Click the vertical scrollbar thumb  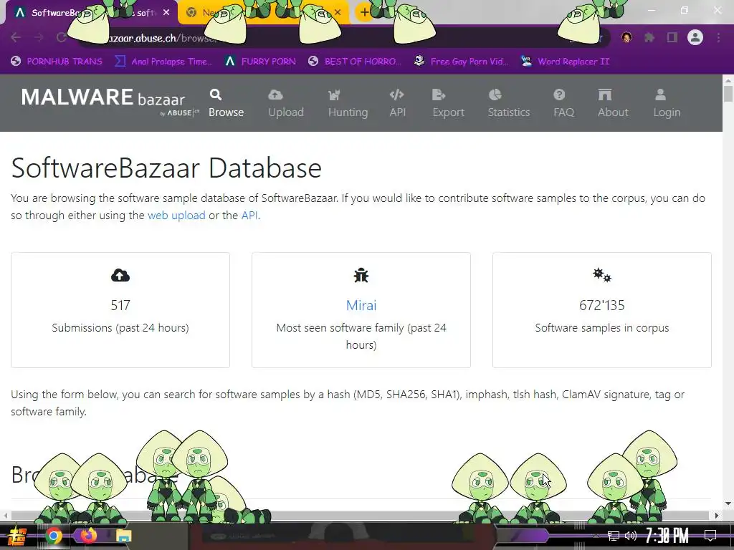point(728,94)
